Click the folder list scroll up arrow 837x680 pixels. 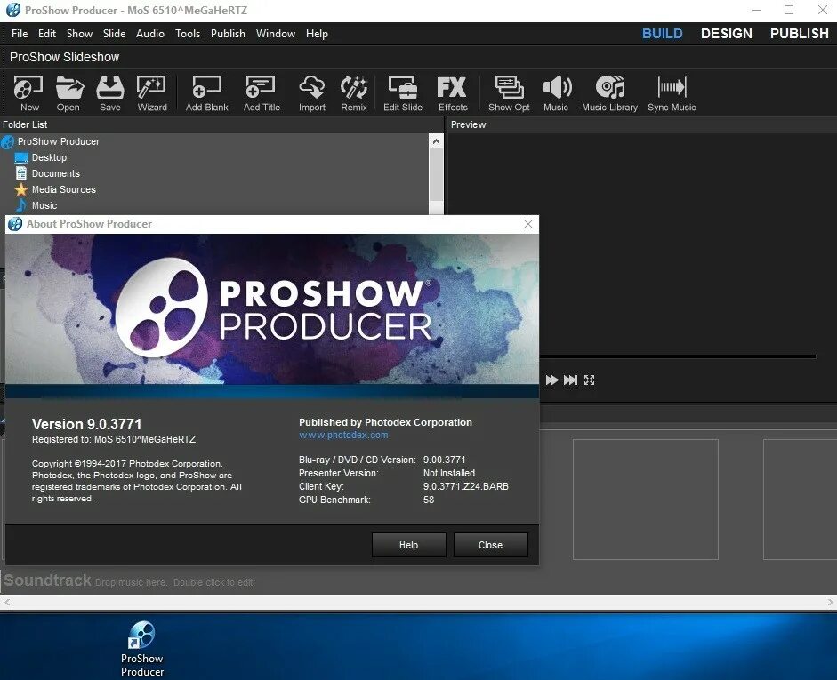(436, 141)
